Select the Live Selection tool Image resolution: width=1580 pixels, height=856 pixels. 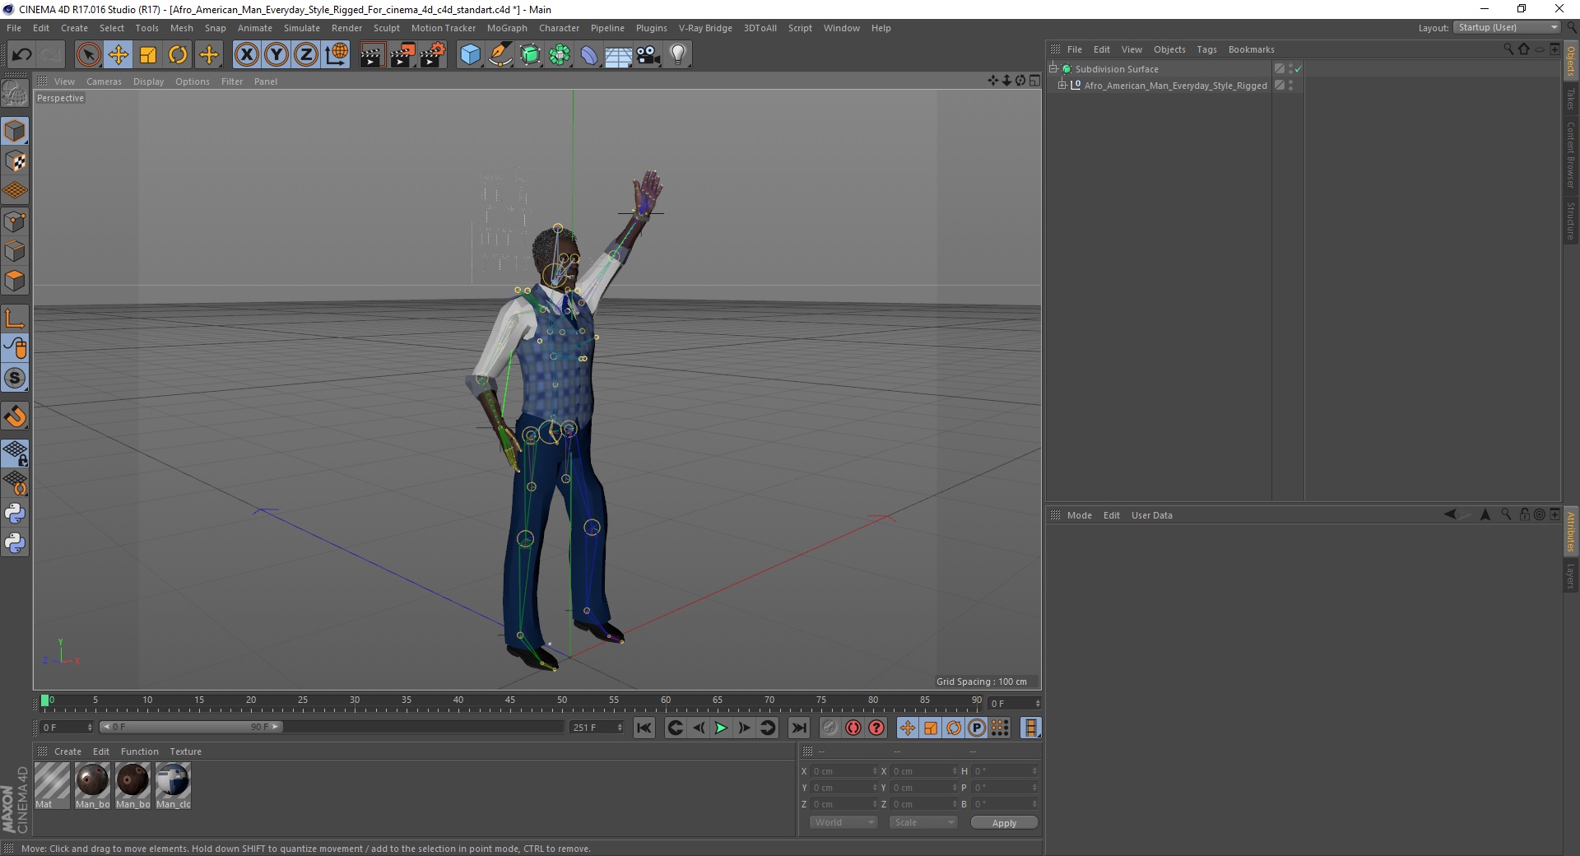(x=88, y=55)
